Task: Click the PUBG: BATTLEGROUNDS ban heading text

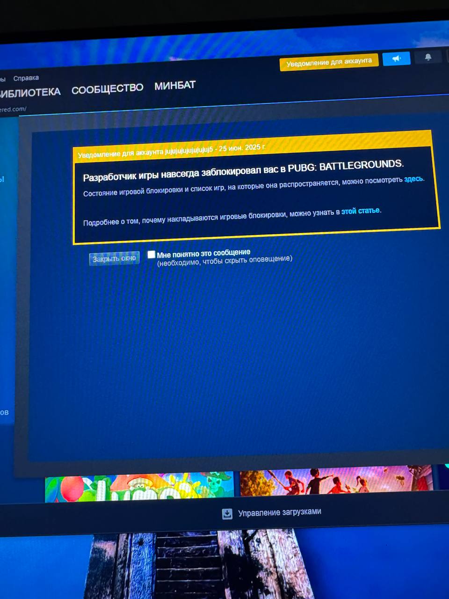Action: (243, 170)
